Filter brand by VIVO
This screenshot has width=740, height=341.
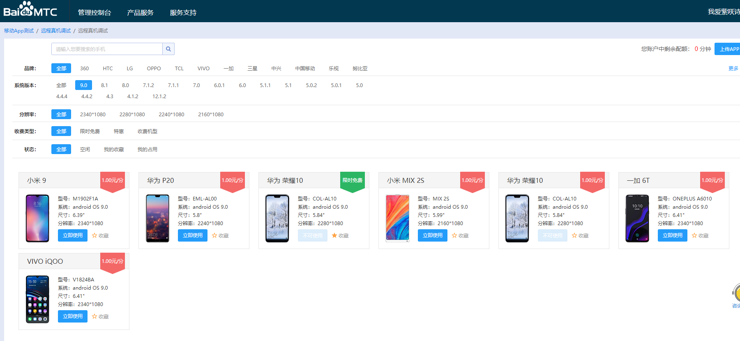pos(203,69)
